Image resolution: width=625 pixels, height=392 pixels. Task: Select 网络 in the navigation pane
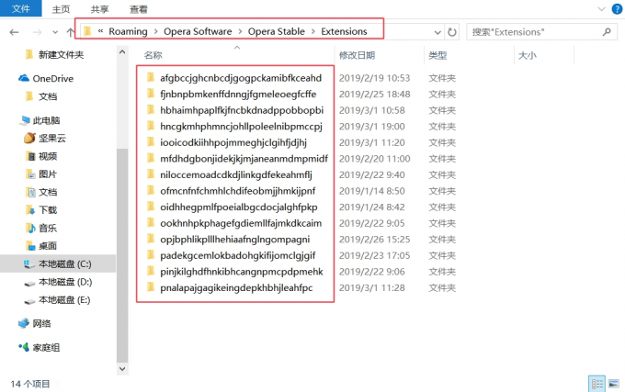(35, 323)
